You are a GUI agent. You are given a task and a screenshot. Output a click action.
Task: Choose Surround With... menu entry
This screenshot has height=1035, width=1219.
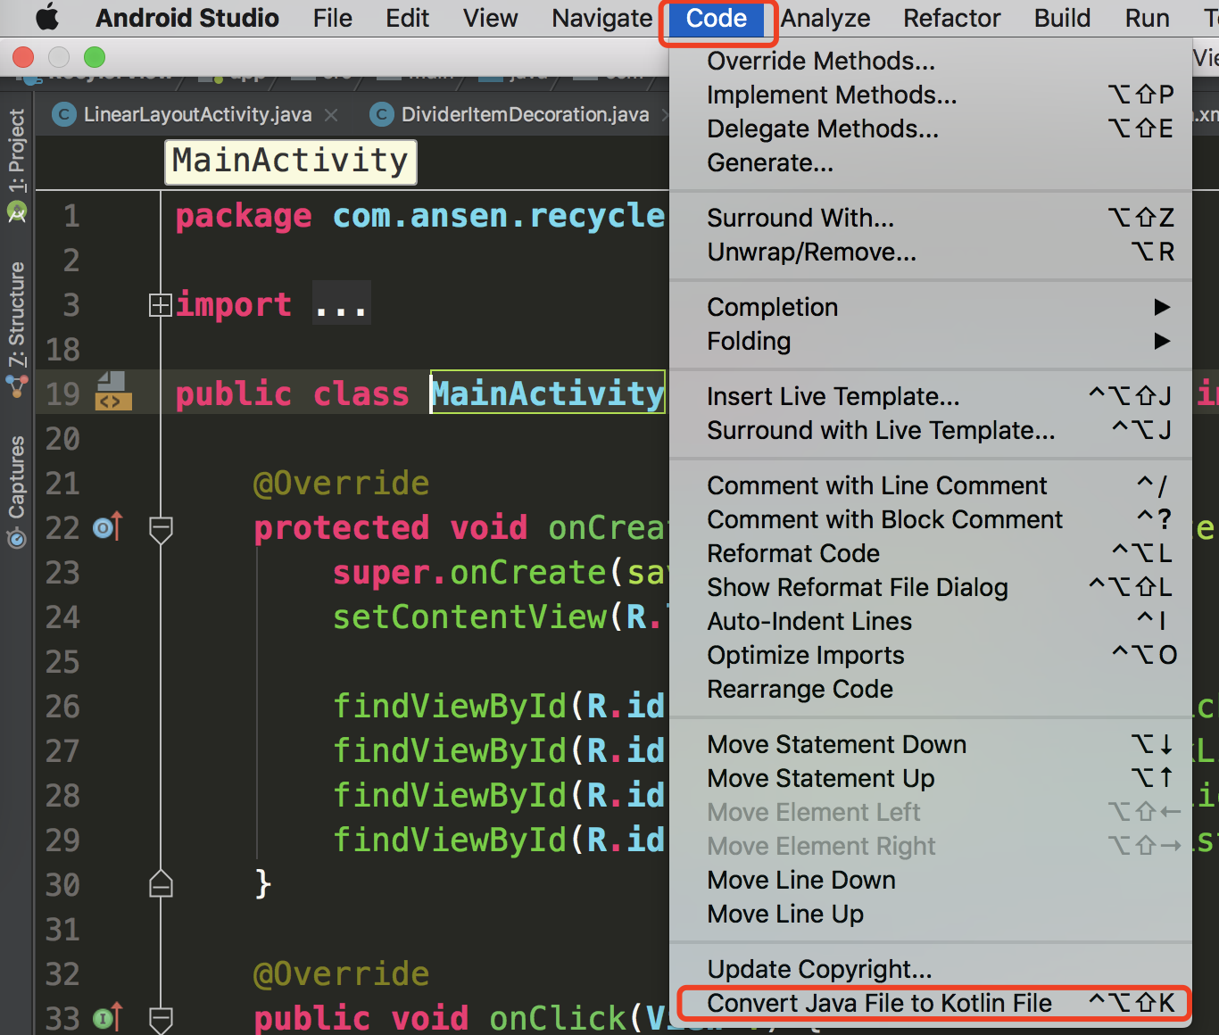click(x=931, y=218)
